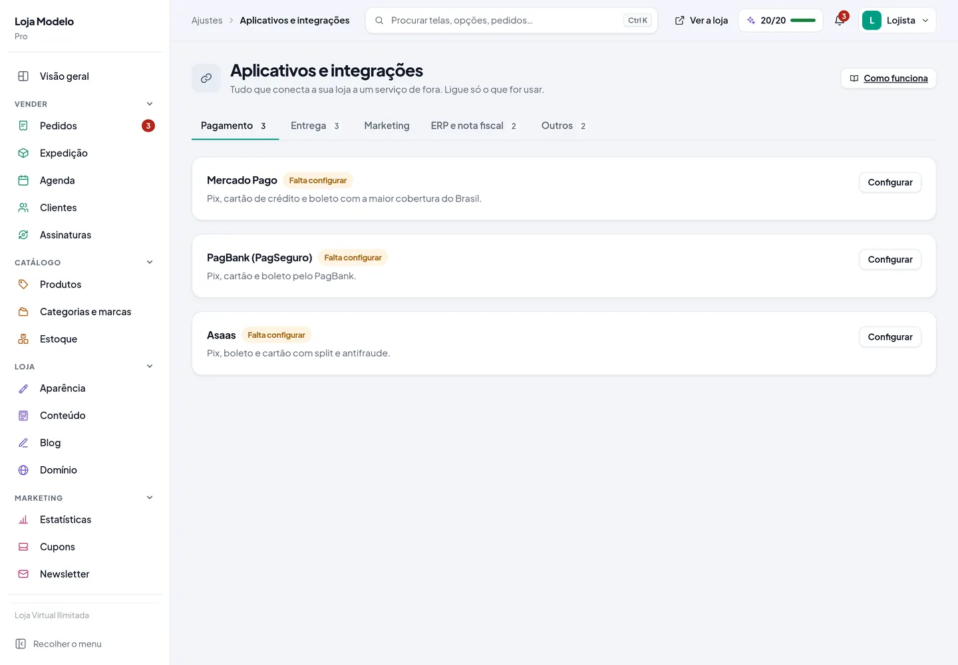
Task: Click the Ver a loja button
Action: pos(701,21)
